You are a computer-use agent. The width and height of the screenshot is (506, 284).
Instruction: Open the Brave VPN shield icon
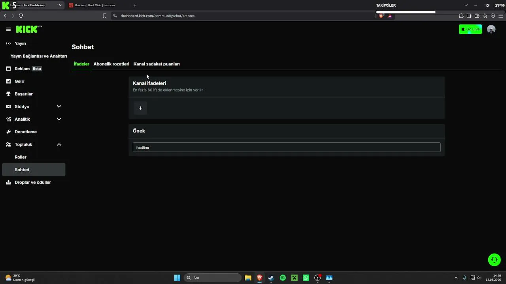pos(493,16)
